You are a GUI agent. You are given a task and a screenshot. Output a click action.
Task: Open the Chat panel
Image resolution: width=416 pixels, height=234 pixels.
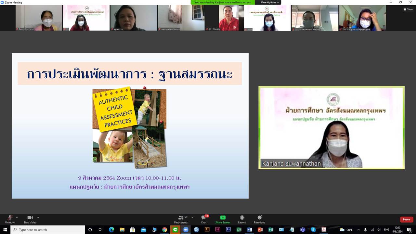[204, 219]
